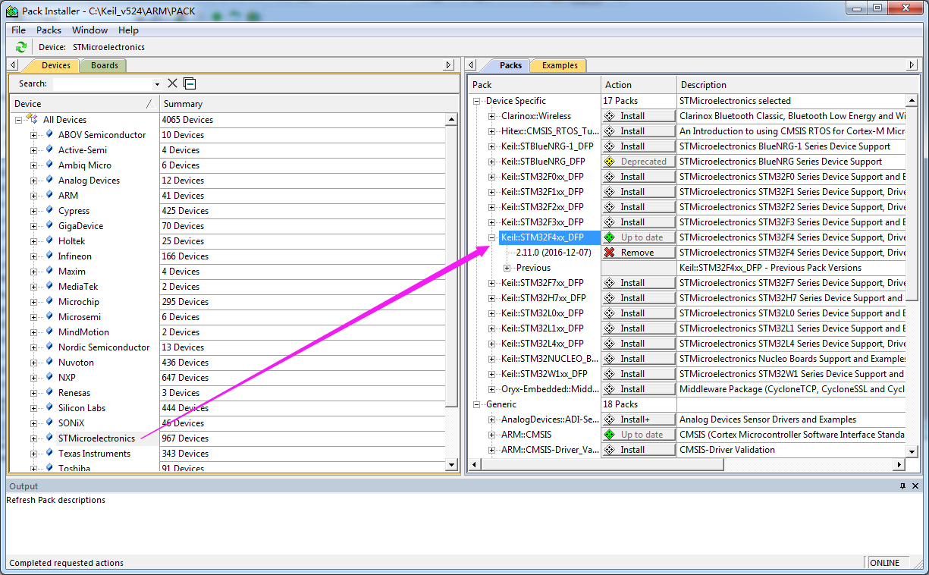The image size is (929, 575).
Task: Sort by the Device column header
Action: [83, 104]
